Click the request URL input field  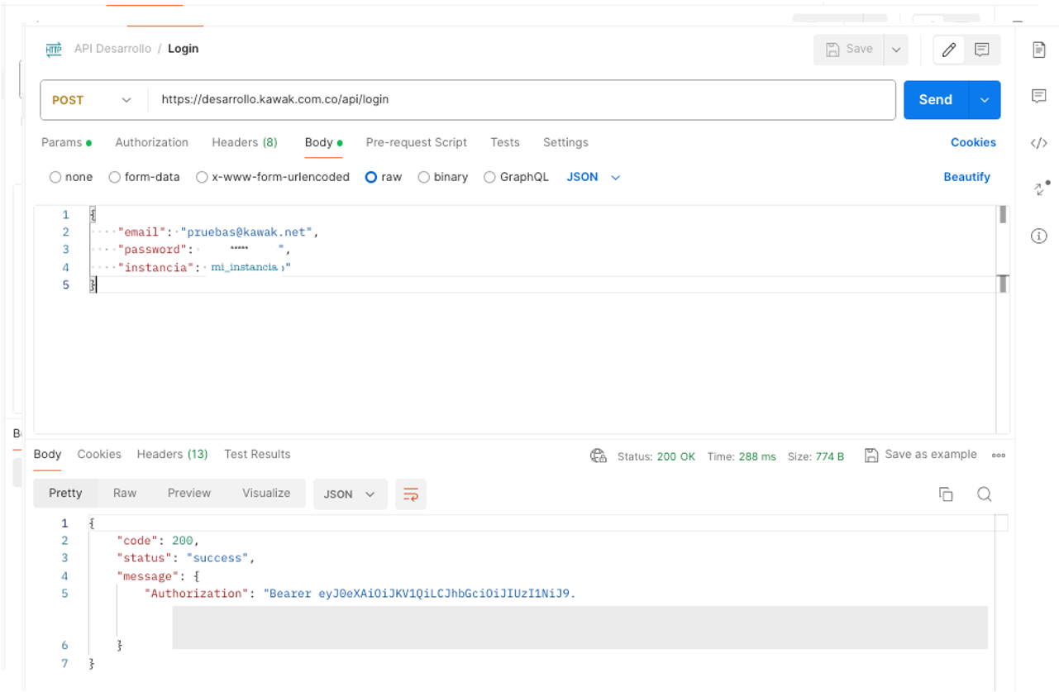[521, 100]
